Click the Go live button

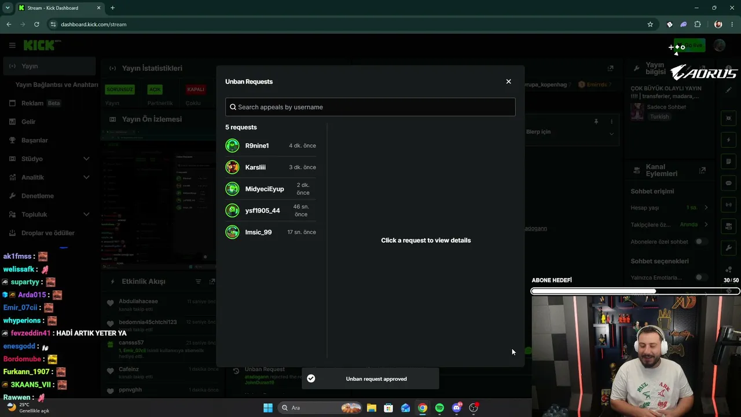click(689, 45)
